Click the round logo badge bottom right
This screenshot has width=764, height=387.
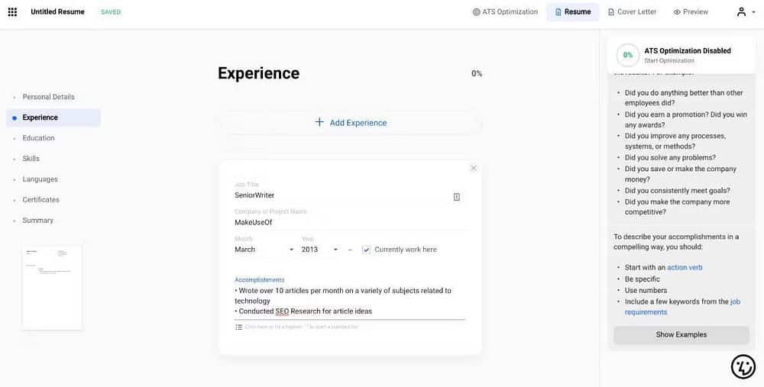(743, 366)
